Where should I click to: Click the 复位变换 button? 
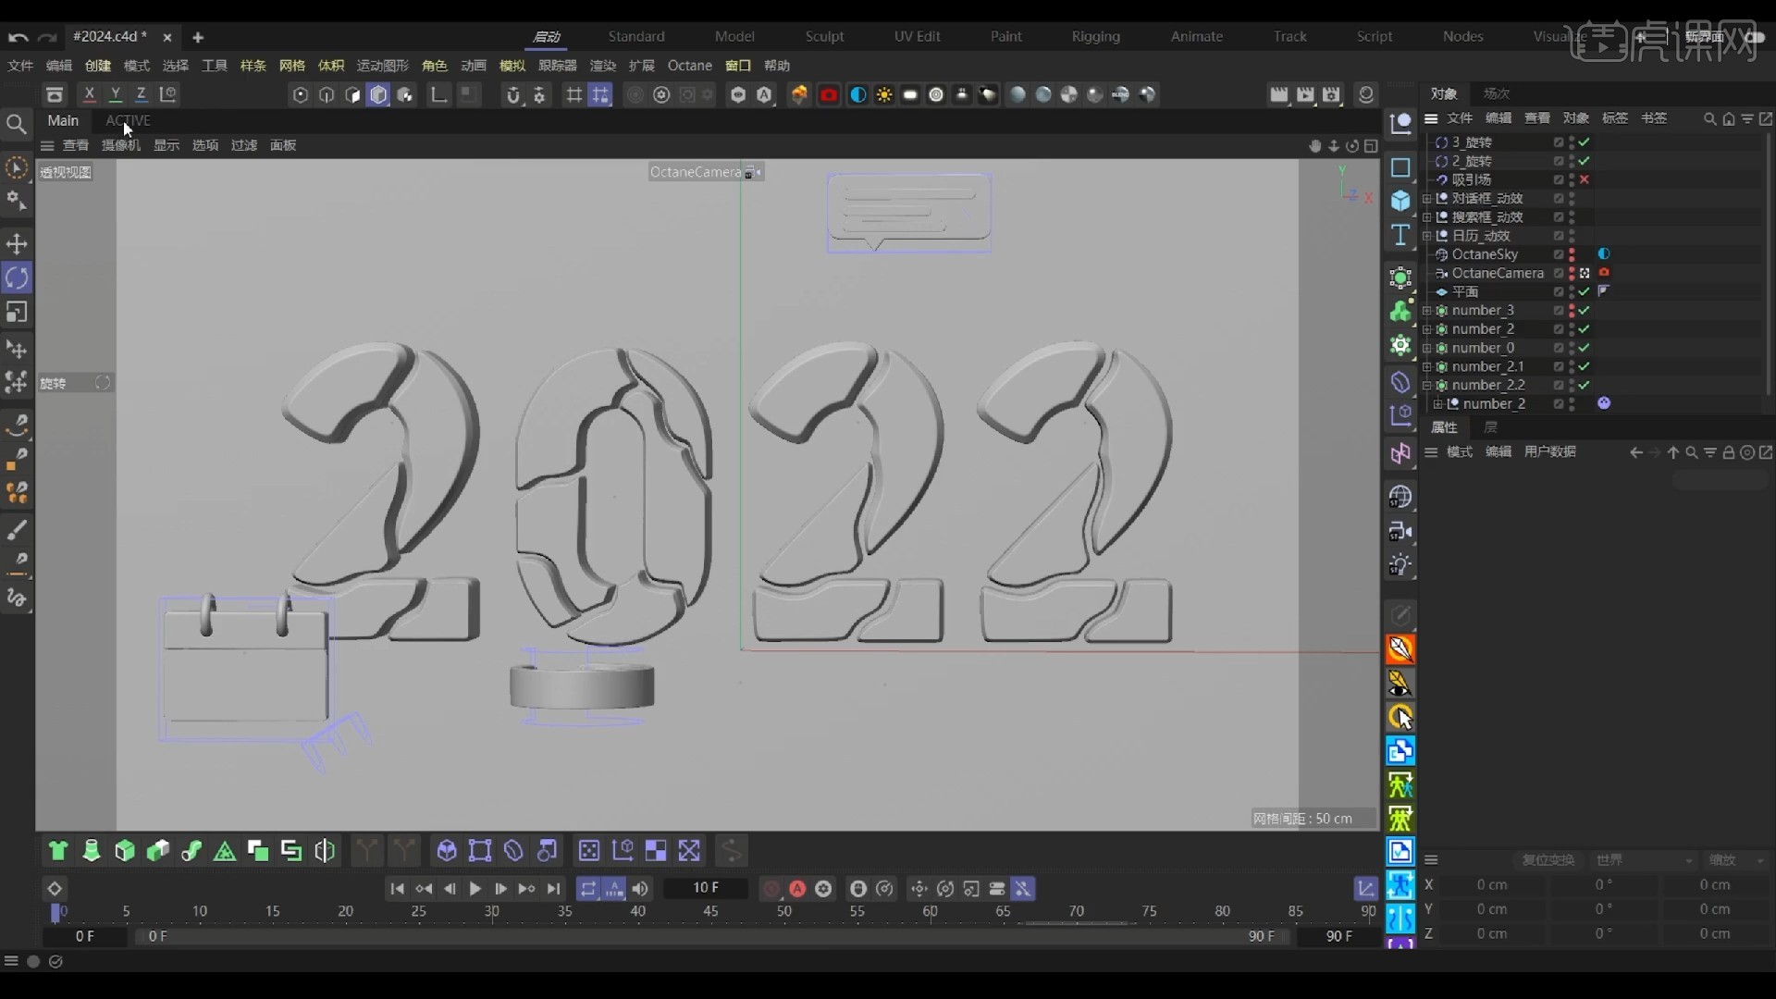tap(1548, 860)
